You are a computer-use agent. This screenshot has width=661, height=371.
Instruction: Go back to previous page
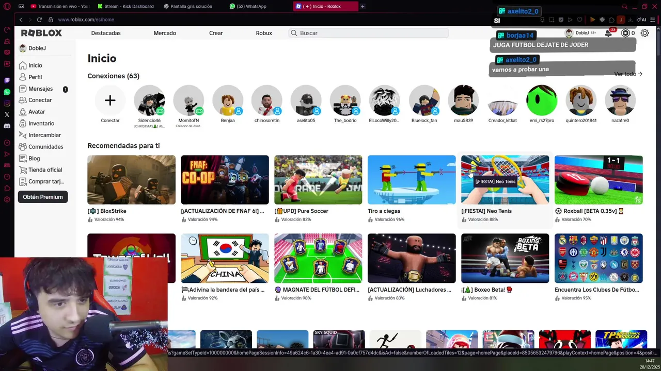click(21, 20)
